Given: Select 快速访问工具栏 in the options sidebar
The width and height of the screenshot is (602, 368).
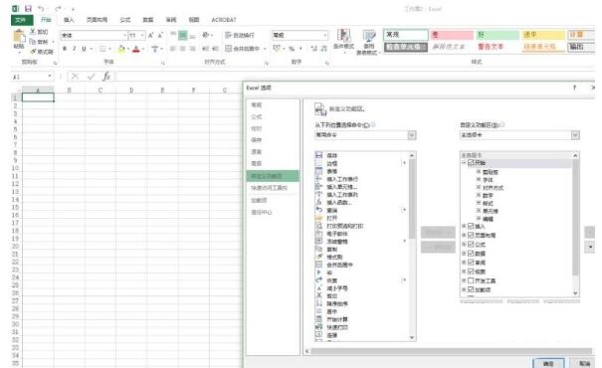Looking at the screenshot, I should coord(269,188).
